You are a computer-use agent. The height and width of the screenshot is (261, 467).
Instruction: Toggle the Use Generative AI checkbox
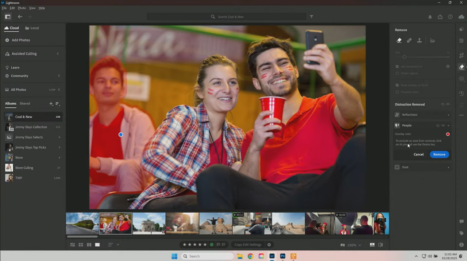click(397, 67)
